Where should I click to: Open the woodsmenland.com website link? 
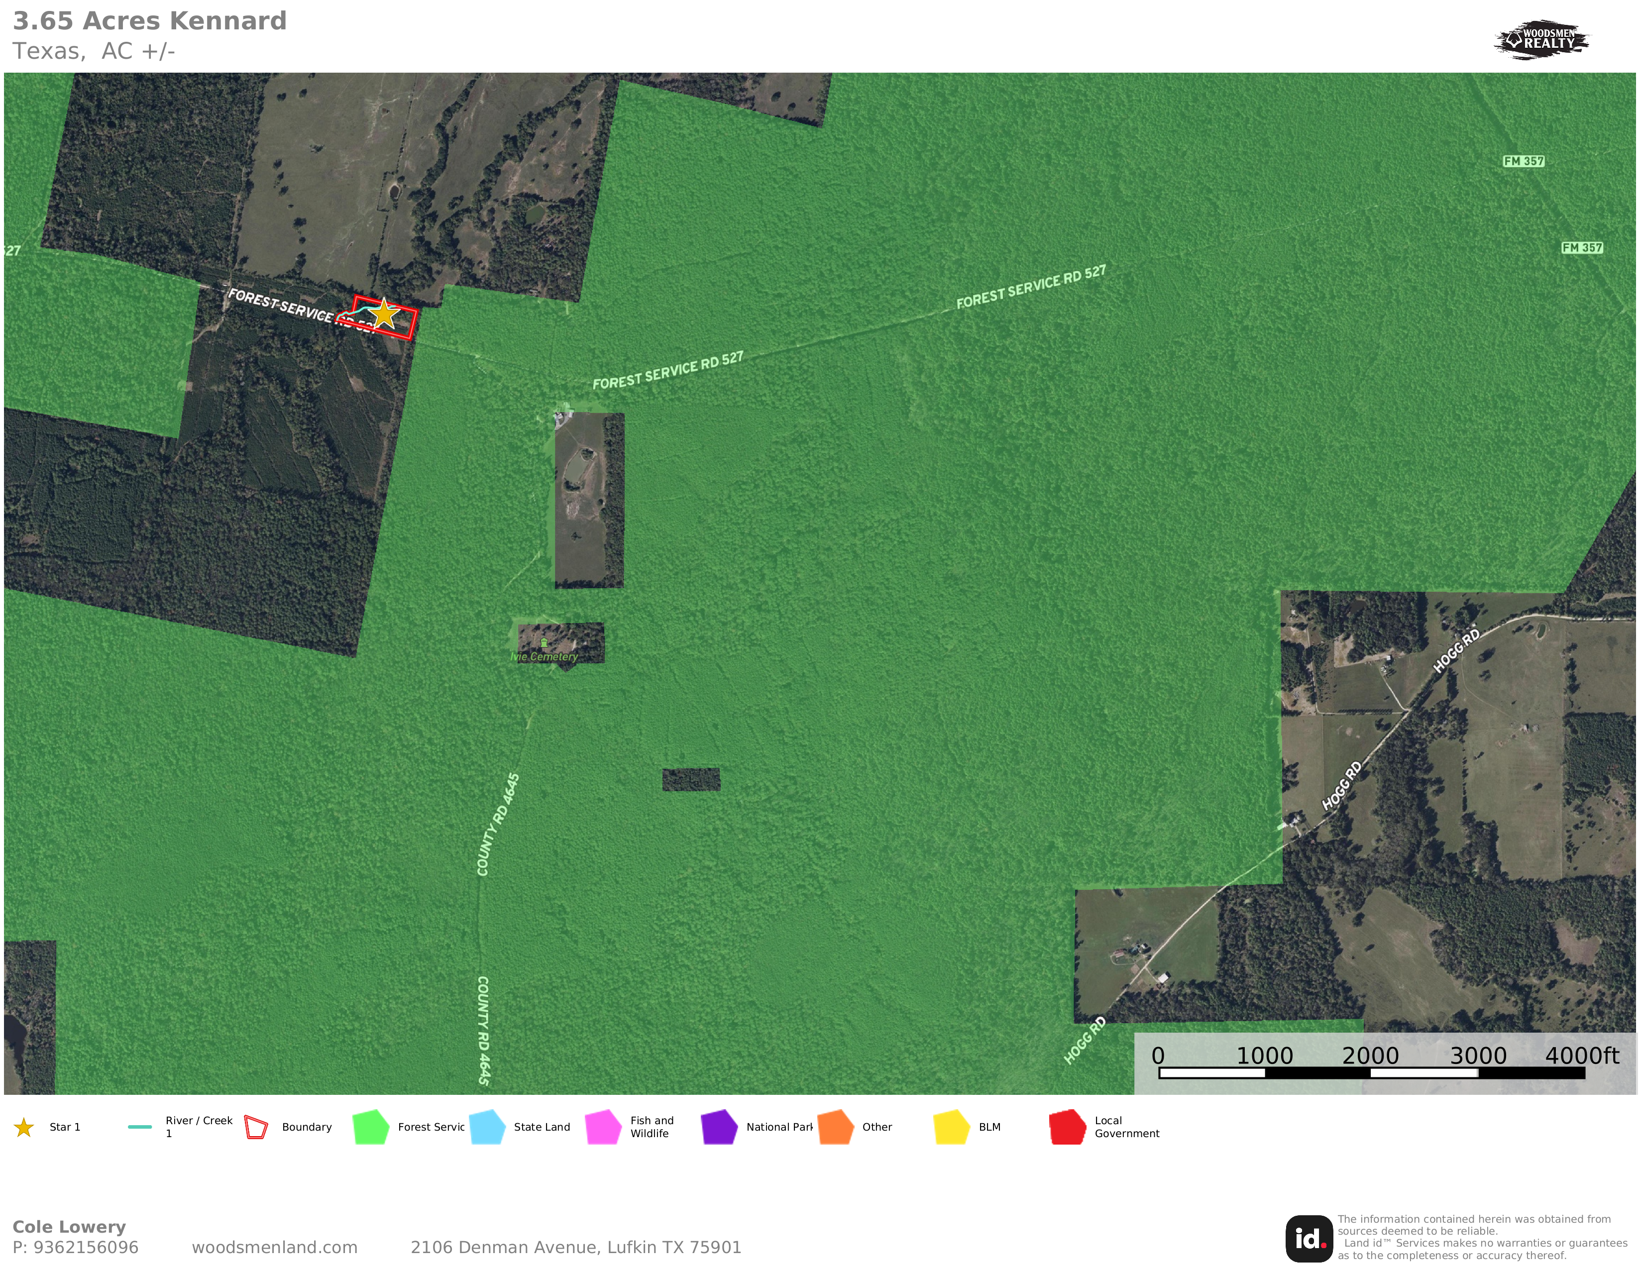click(x=274, y=1247)
